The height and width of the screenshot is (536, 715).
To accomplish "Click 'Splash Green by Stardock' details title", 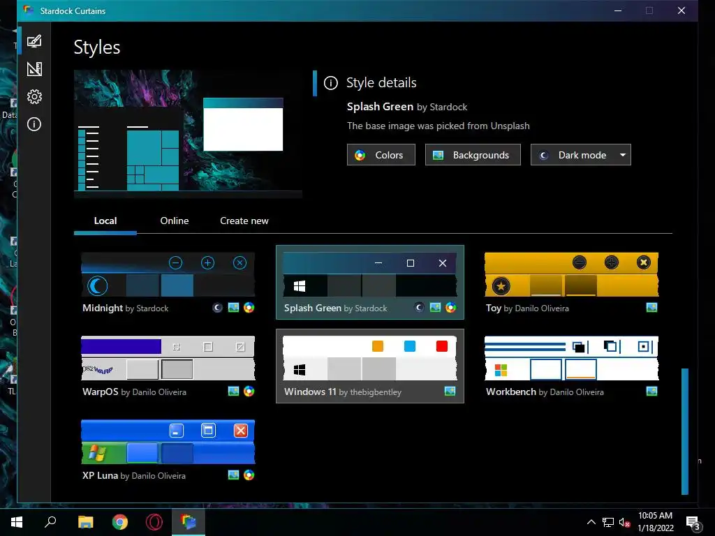I will (407, 107).
